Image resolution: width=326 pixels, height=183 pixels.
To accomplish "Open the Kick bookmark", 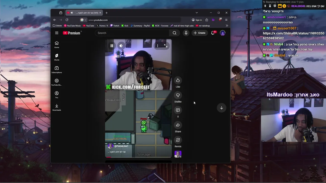I will [125, 26].
